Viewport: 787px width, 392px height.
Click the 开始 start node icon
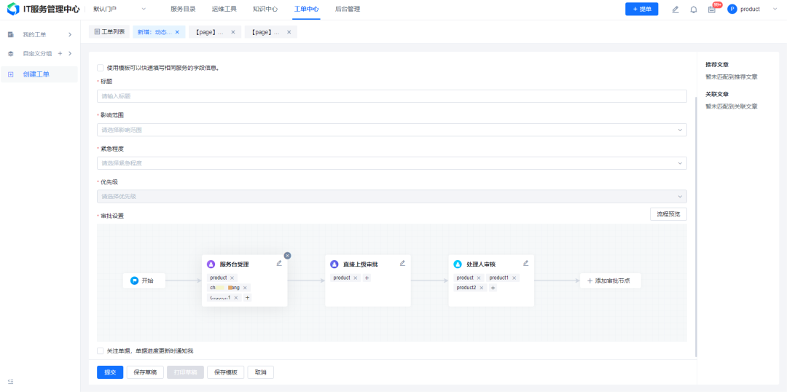click(135, 281)
